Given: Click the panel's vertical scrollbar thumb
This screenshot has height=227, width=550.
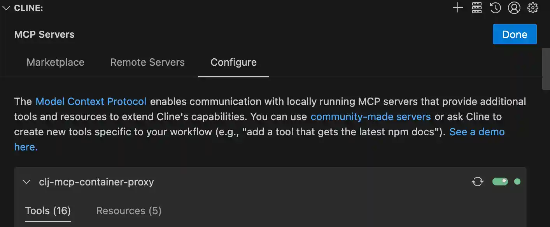Looking at the screenshot, I should click(546, 69).
